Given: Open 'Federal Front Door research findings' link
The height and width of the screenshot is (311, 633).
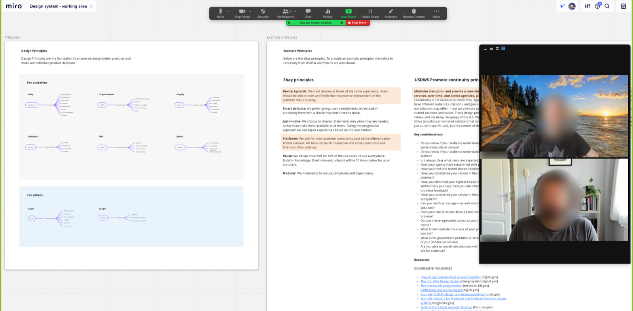Looking at the screenshot, I should [x=446, y=307].
